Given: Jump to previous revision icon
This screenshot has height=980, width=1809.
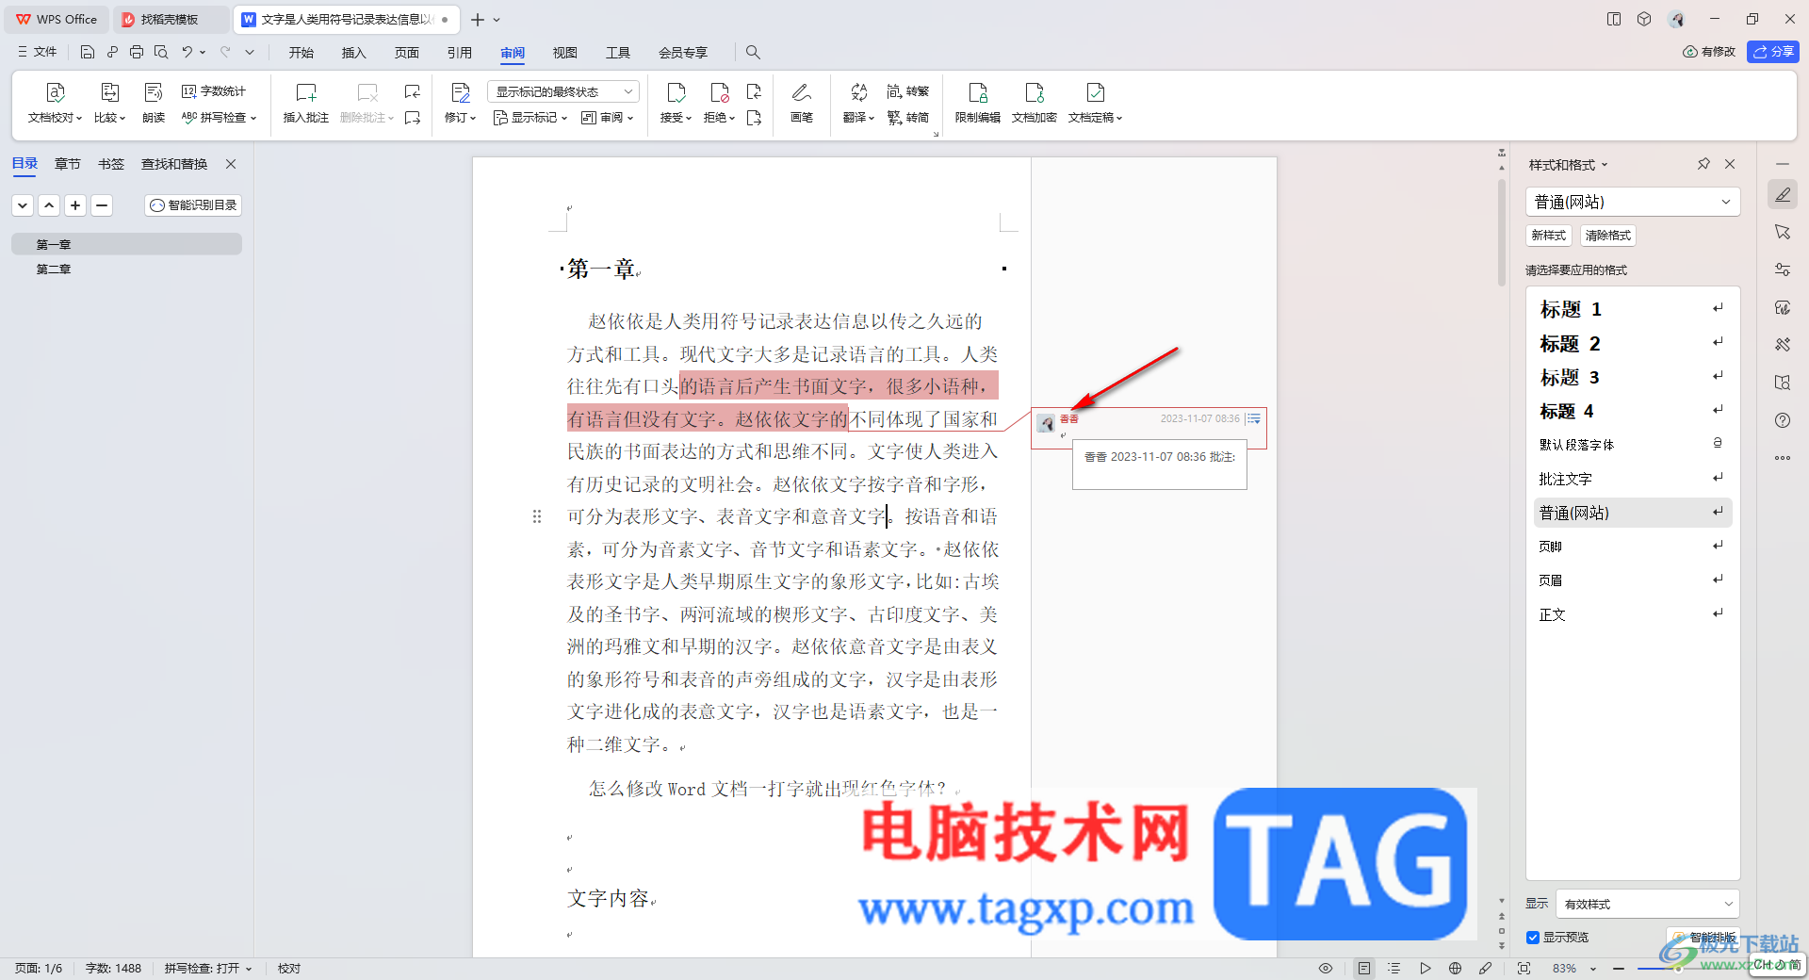Looking at the screenshot, I should tap(754, 91).
